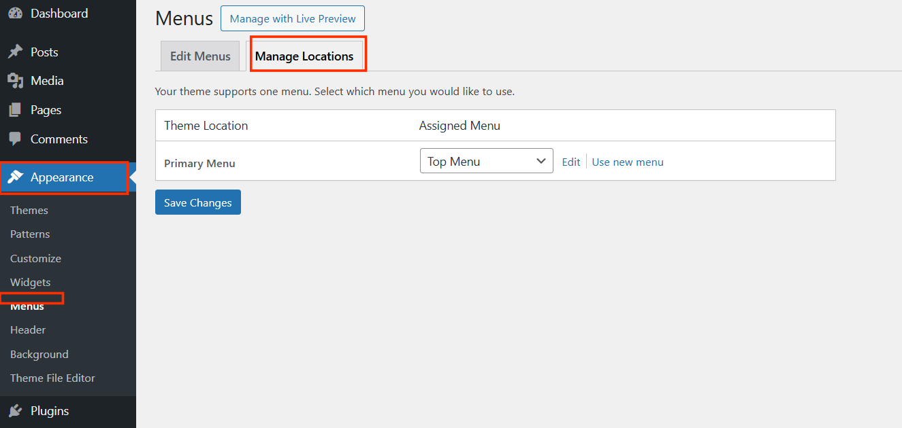The height and width of the screenshot is (428, 902).
Task: Open the Customize page
Action: (x=35, y=258)
